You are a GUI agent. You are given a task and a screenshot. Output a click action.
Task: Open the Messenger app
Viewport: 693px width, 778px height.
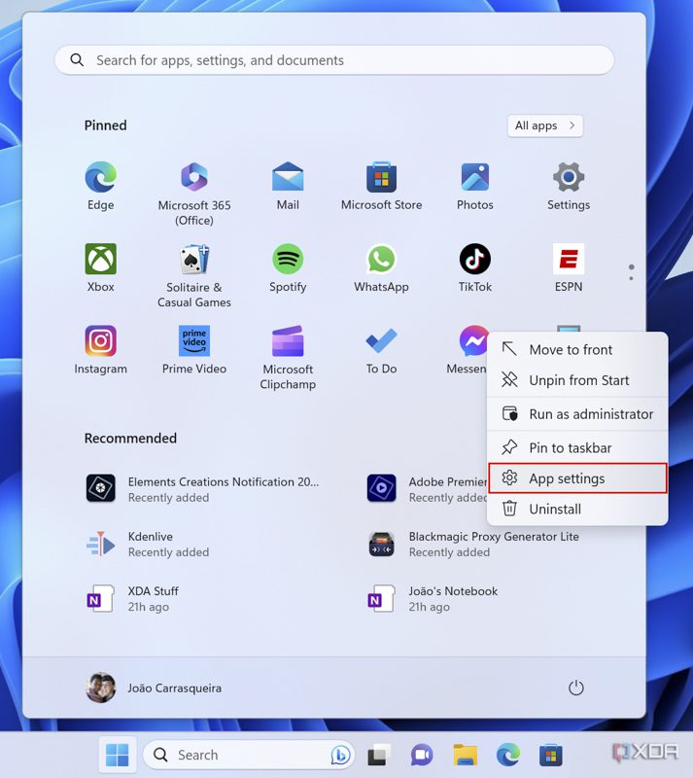pyautogui.click(x=467, y=350)
